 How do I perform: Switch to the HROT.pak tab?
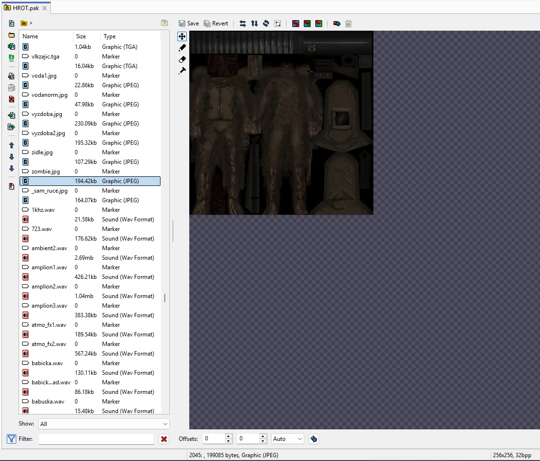[x=26, y=8]
